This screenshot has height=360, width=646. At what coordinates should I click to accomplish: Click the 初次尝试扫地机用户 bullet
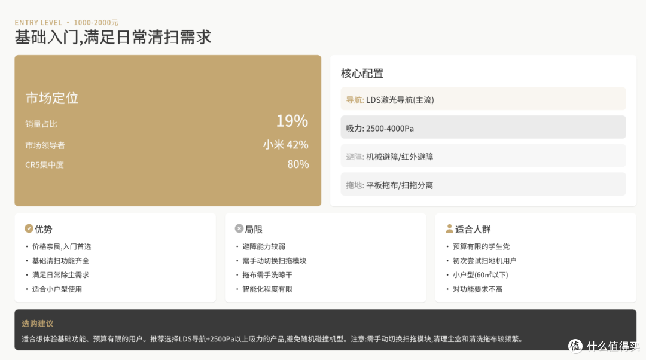tap(484, 261)
